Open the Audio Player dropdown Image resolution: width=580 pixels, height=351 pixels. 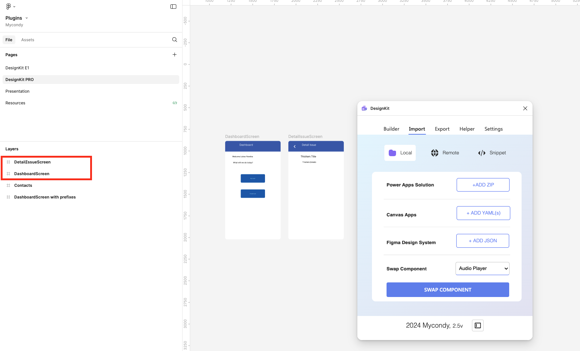tap(483, 269)
